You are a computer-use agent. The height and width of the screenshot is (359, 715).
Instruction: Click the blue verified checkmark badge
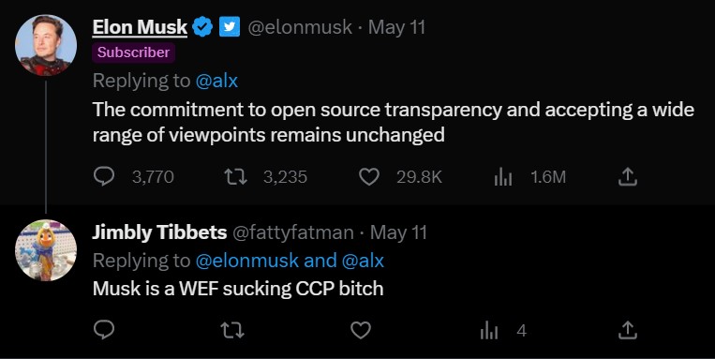202,27
